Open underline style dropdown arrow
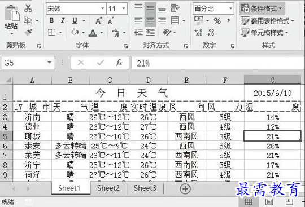Viewport: 305px width, 207px height. pyautogui.click(x=84, y=20)
